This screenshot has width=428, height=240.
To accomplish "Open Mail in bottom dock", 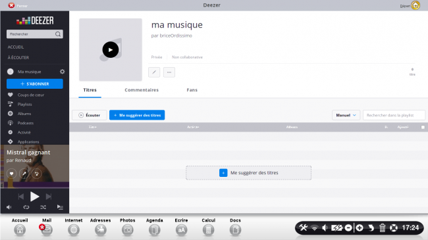I will 47,230.
